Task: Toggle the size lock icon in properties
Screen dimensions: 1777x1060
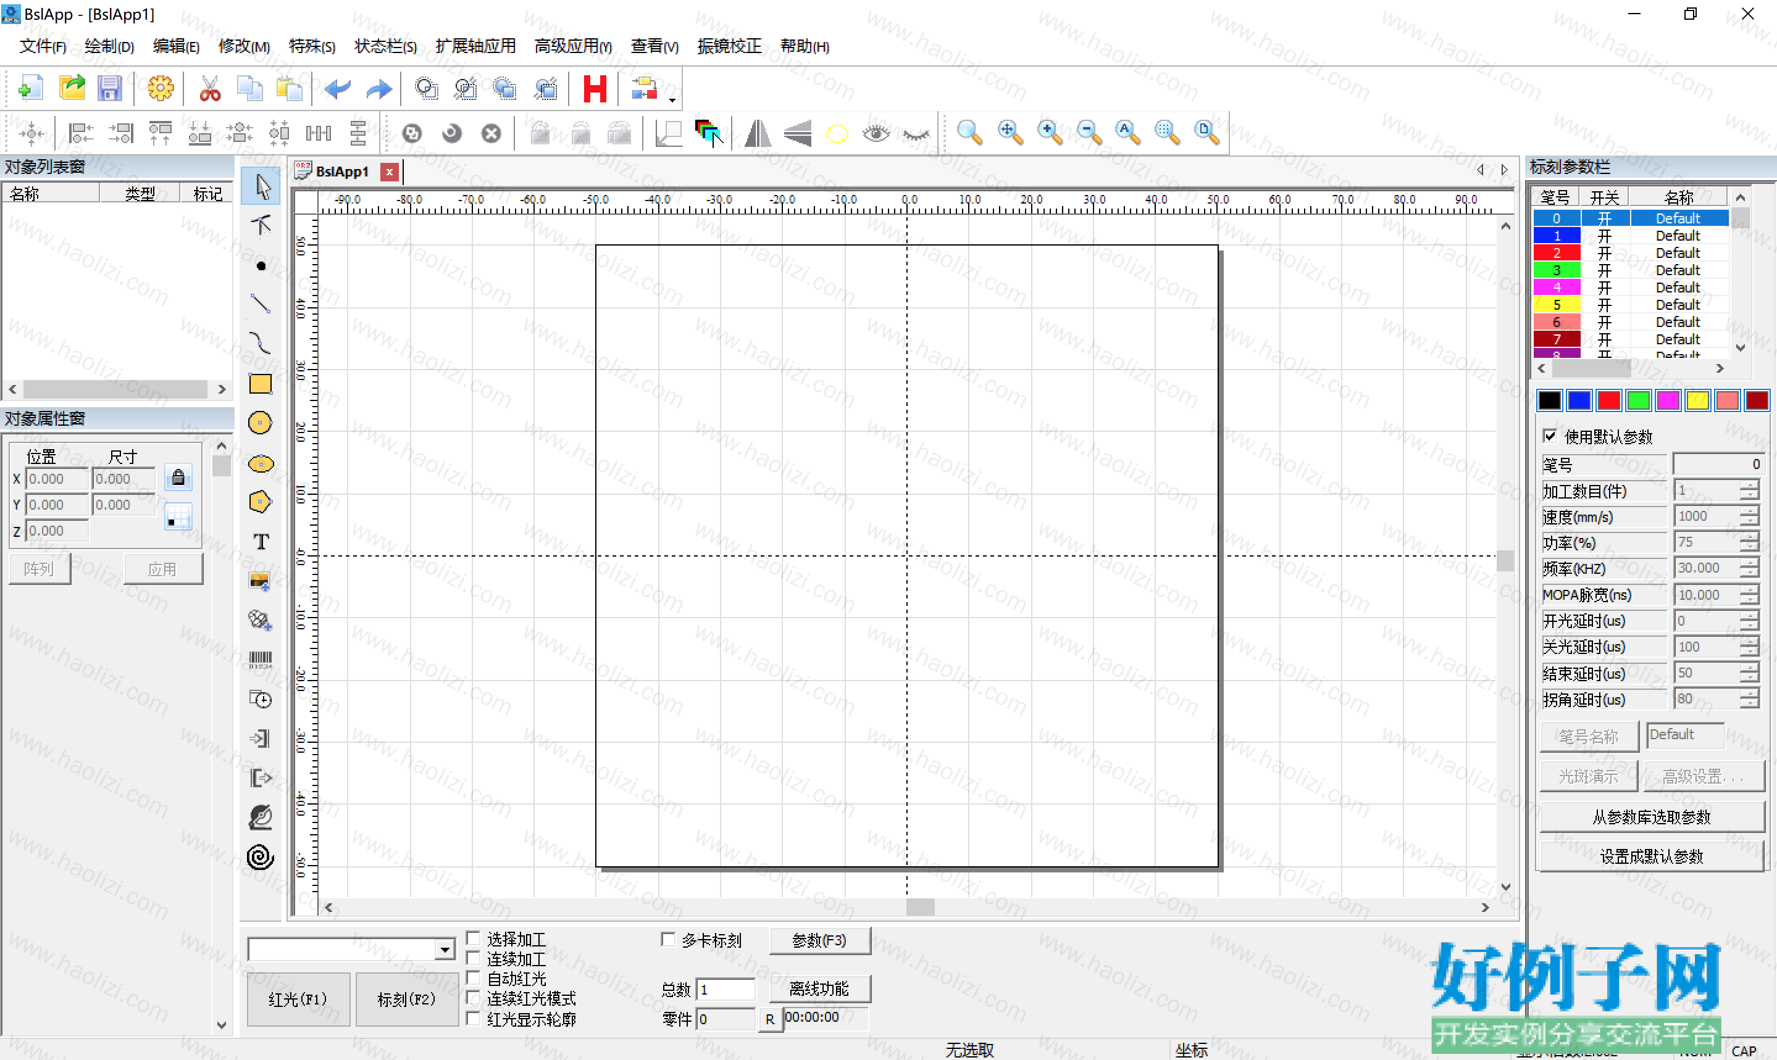Action: (x=178, y=477)
